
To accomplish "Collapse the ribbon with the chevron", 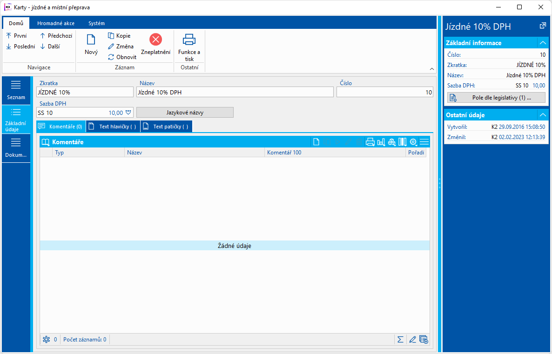I will pyautogui.click(x=432, y=69).
